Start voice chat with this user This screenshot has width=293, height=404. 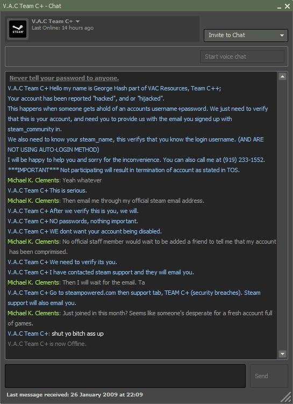click(x=242, y=56)
